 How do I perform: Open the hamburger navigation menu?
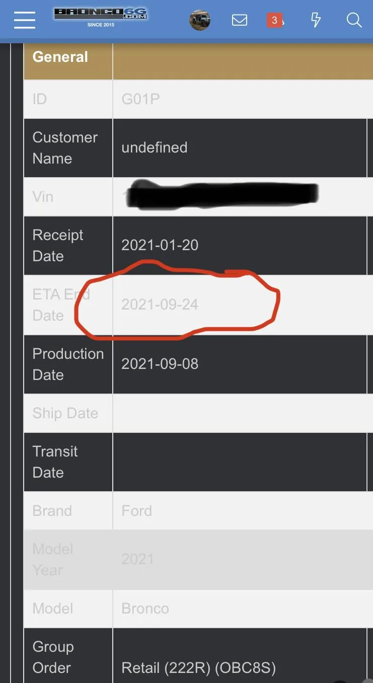[25, 20]
